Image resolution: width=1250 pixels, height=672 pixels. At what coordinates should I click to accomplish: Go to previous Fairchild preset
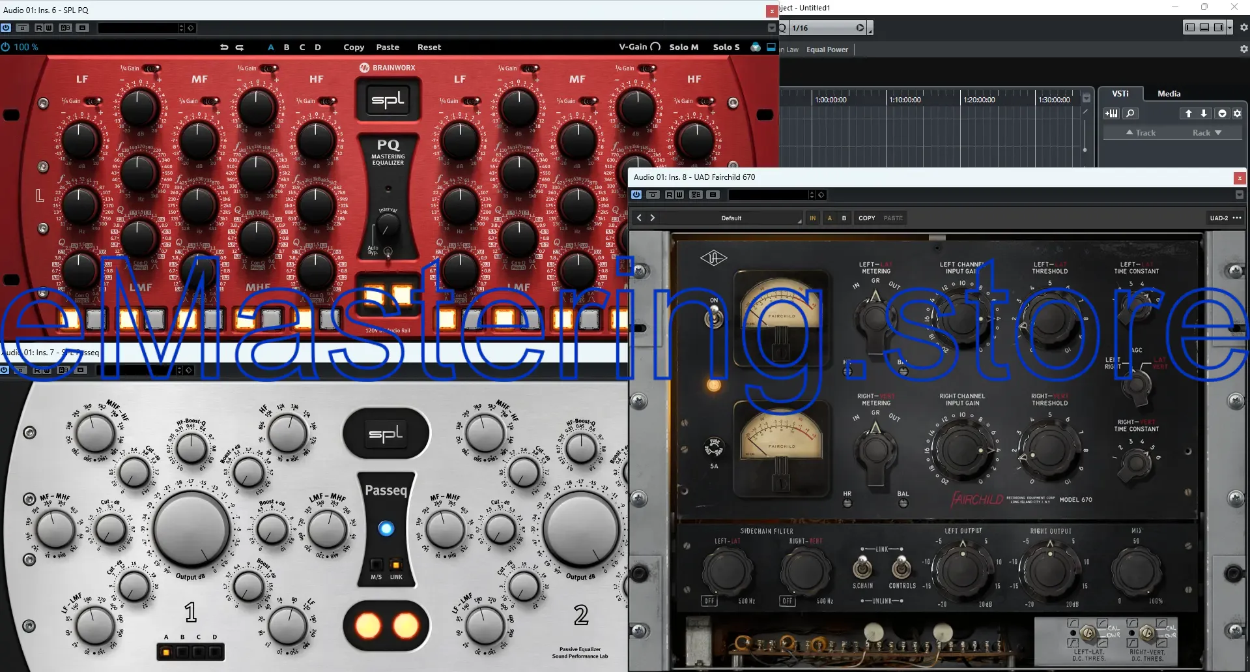[x=639, y=218]
